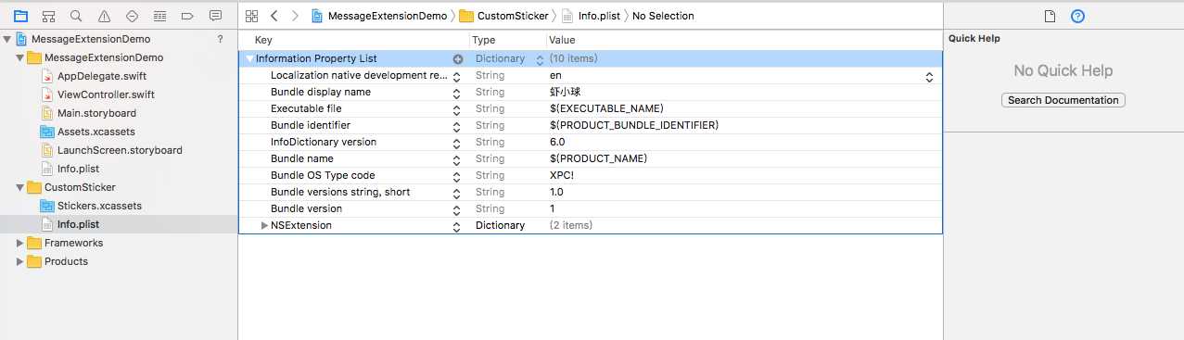Show the Quick Help inspector icon
The height and width of the screenshot is (340, 1184).
1077,16
